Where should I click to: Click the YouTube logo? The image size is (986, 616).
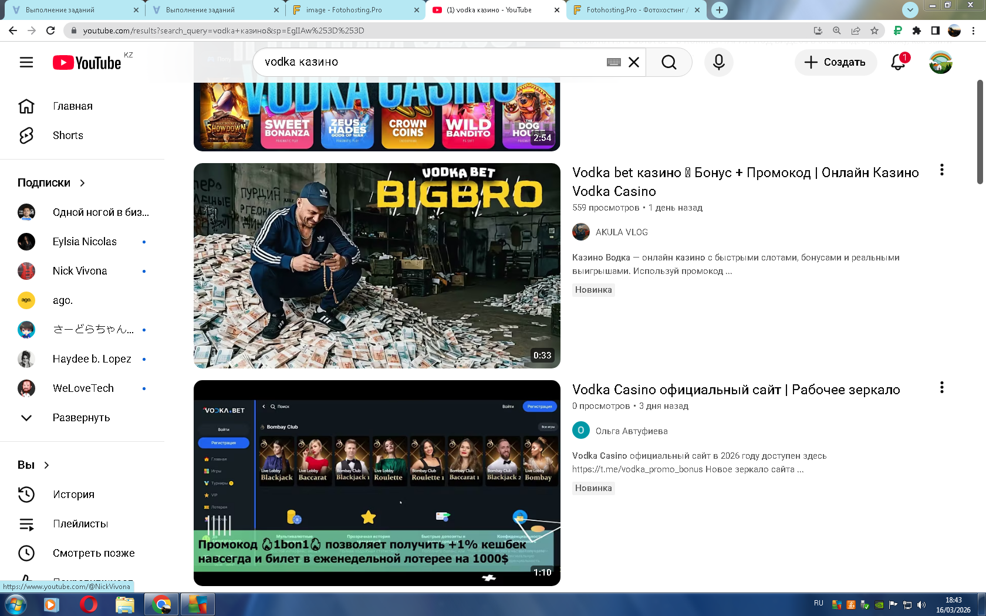(x=87, y=63)
